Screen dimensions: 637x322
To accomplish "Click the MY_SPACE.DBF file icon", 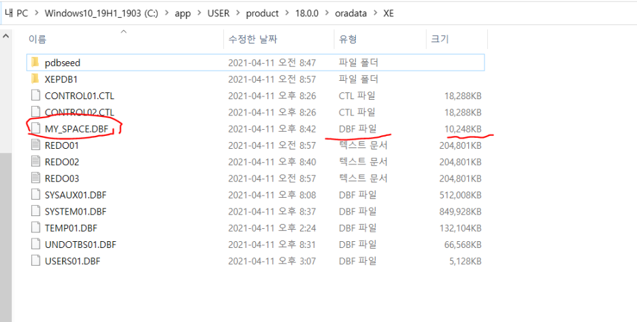I will (36, 129).
